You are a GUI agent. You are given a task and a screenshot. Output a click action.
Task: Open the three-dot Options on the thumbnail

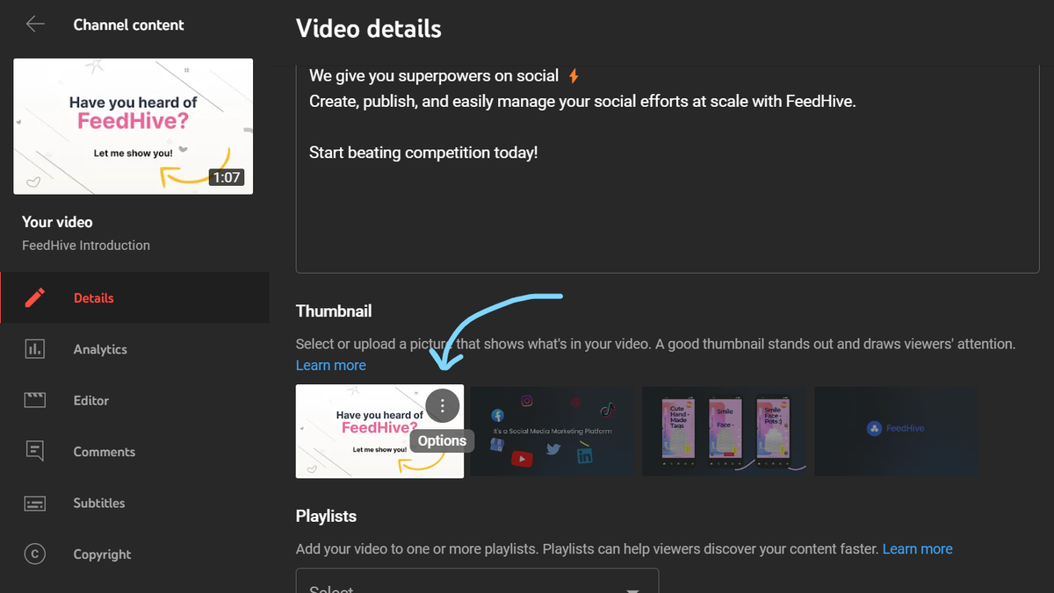tap(442, 405)
